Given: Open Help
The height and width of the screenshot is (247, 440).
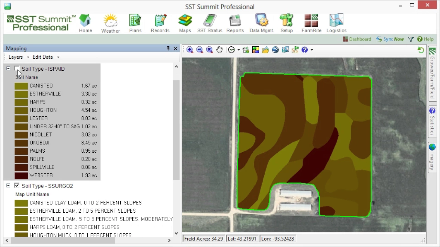Looking at the screenshot, I should click(x=425, y=39).
